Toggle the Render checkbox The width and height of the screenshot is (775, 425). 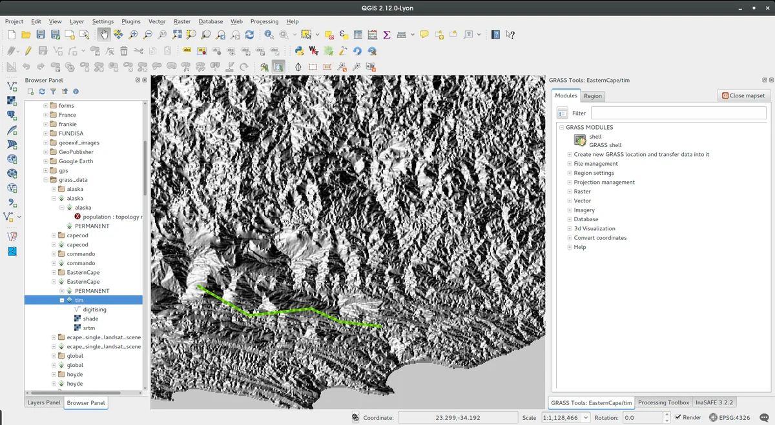pos(678,417)
